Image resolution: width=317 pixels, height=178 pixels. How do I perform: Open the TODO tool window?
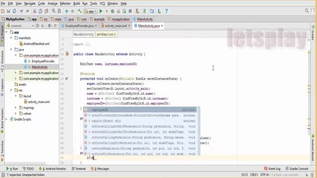coord(28,169)
